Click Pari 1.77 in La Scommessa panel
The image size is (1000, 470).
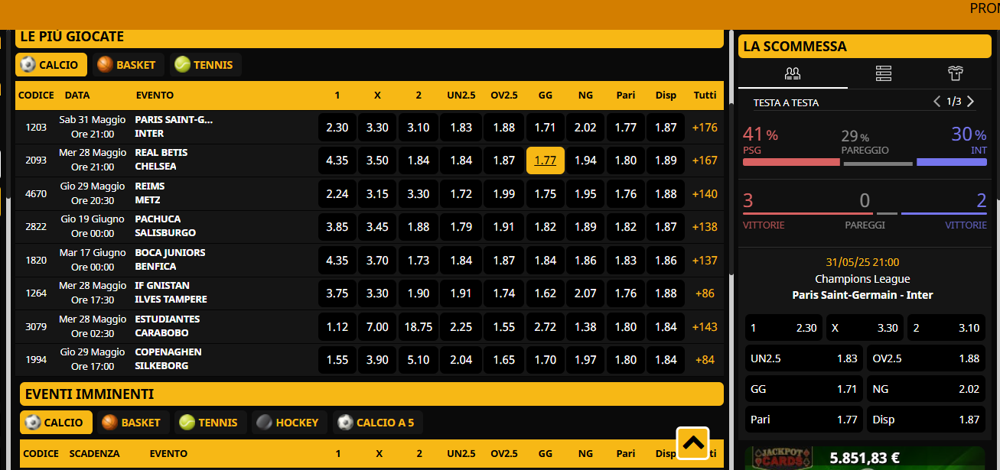tap(804, 420)
